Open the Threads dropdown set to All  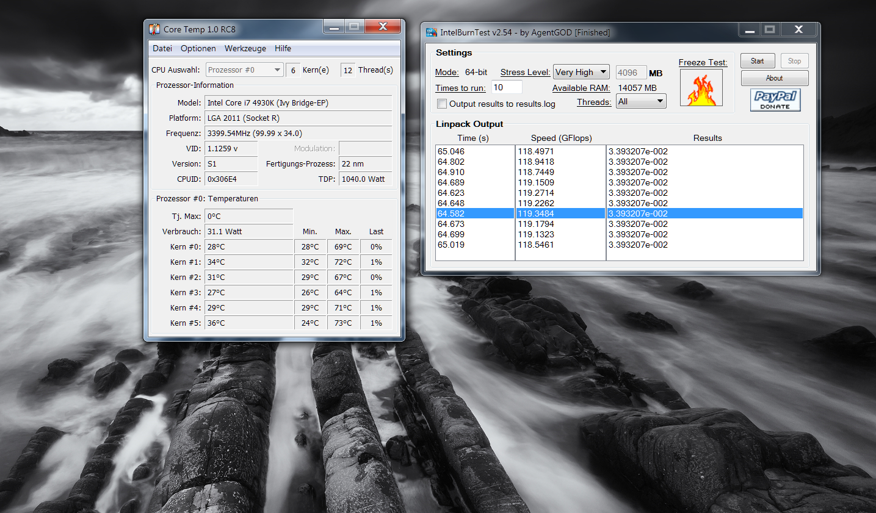[641, 101]
